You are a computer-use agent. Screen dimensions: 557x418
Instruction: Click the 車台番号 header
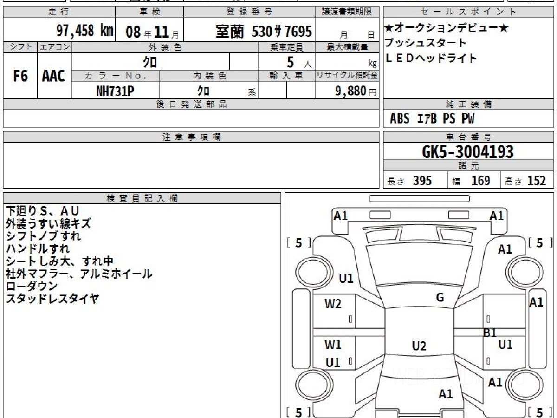[468, 137]
